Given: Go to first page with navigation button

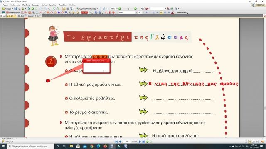Looking at the screenshot, I should point(116,142).
